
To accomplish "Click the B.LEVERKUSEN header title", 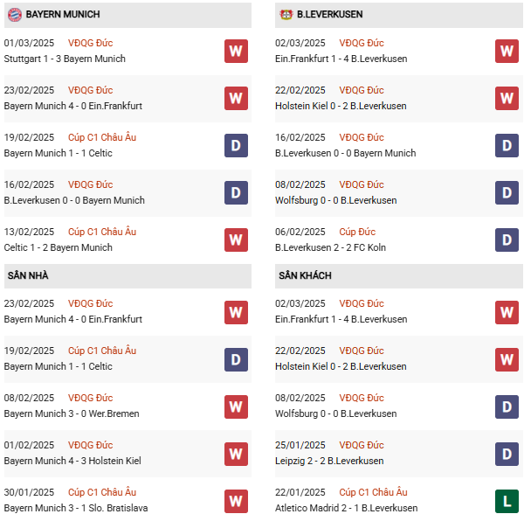I will (x=330, y=15).
